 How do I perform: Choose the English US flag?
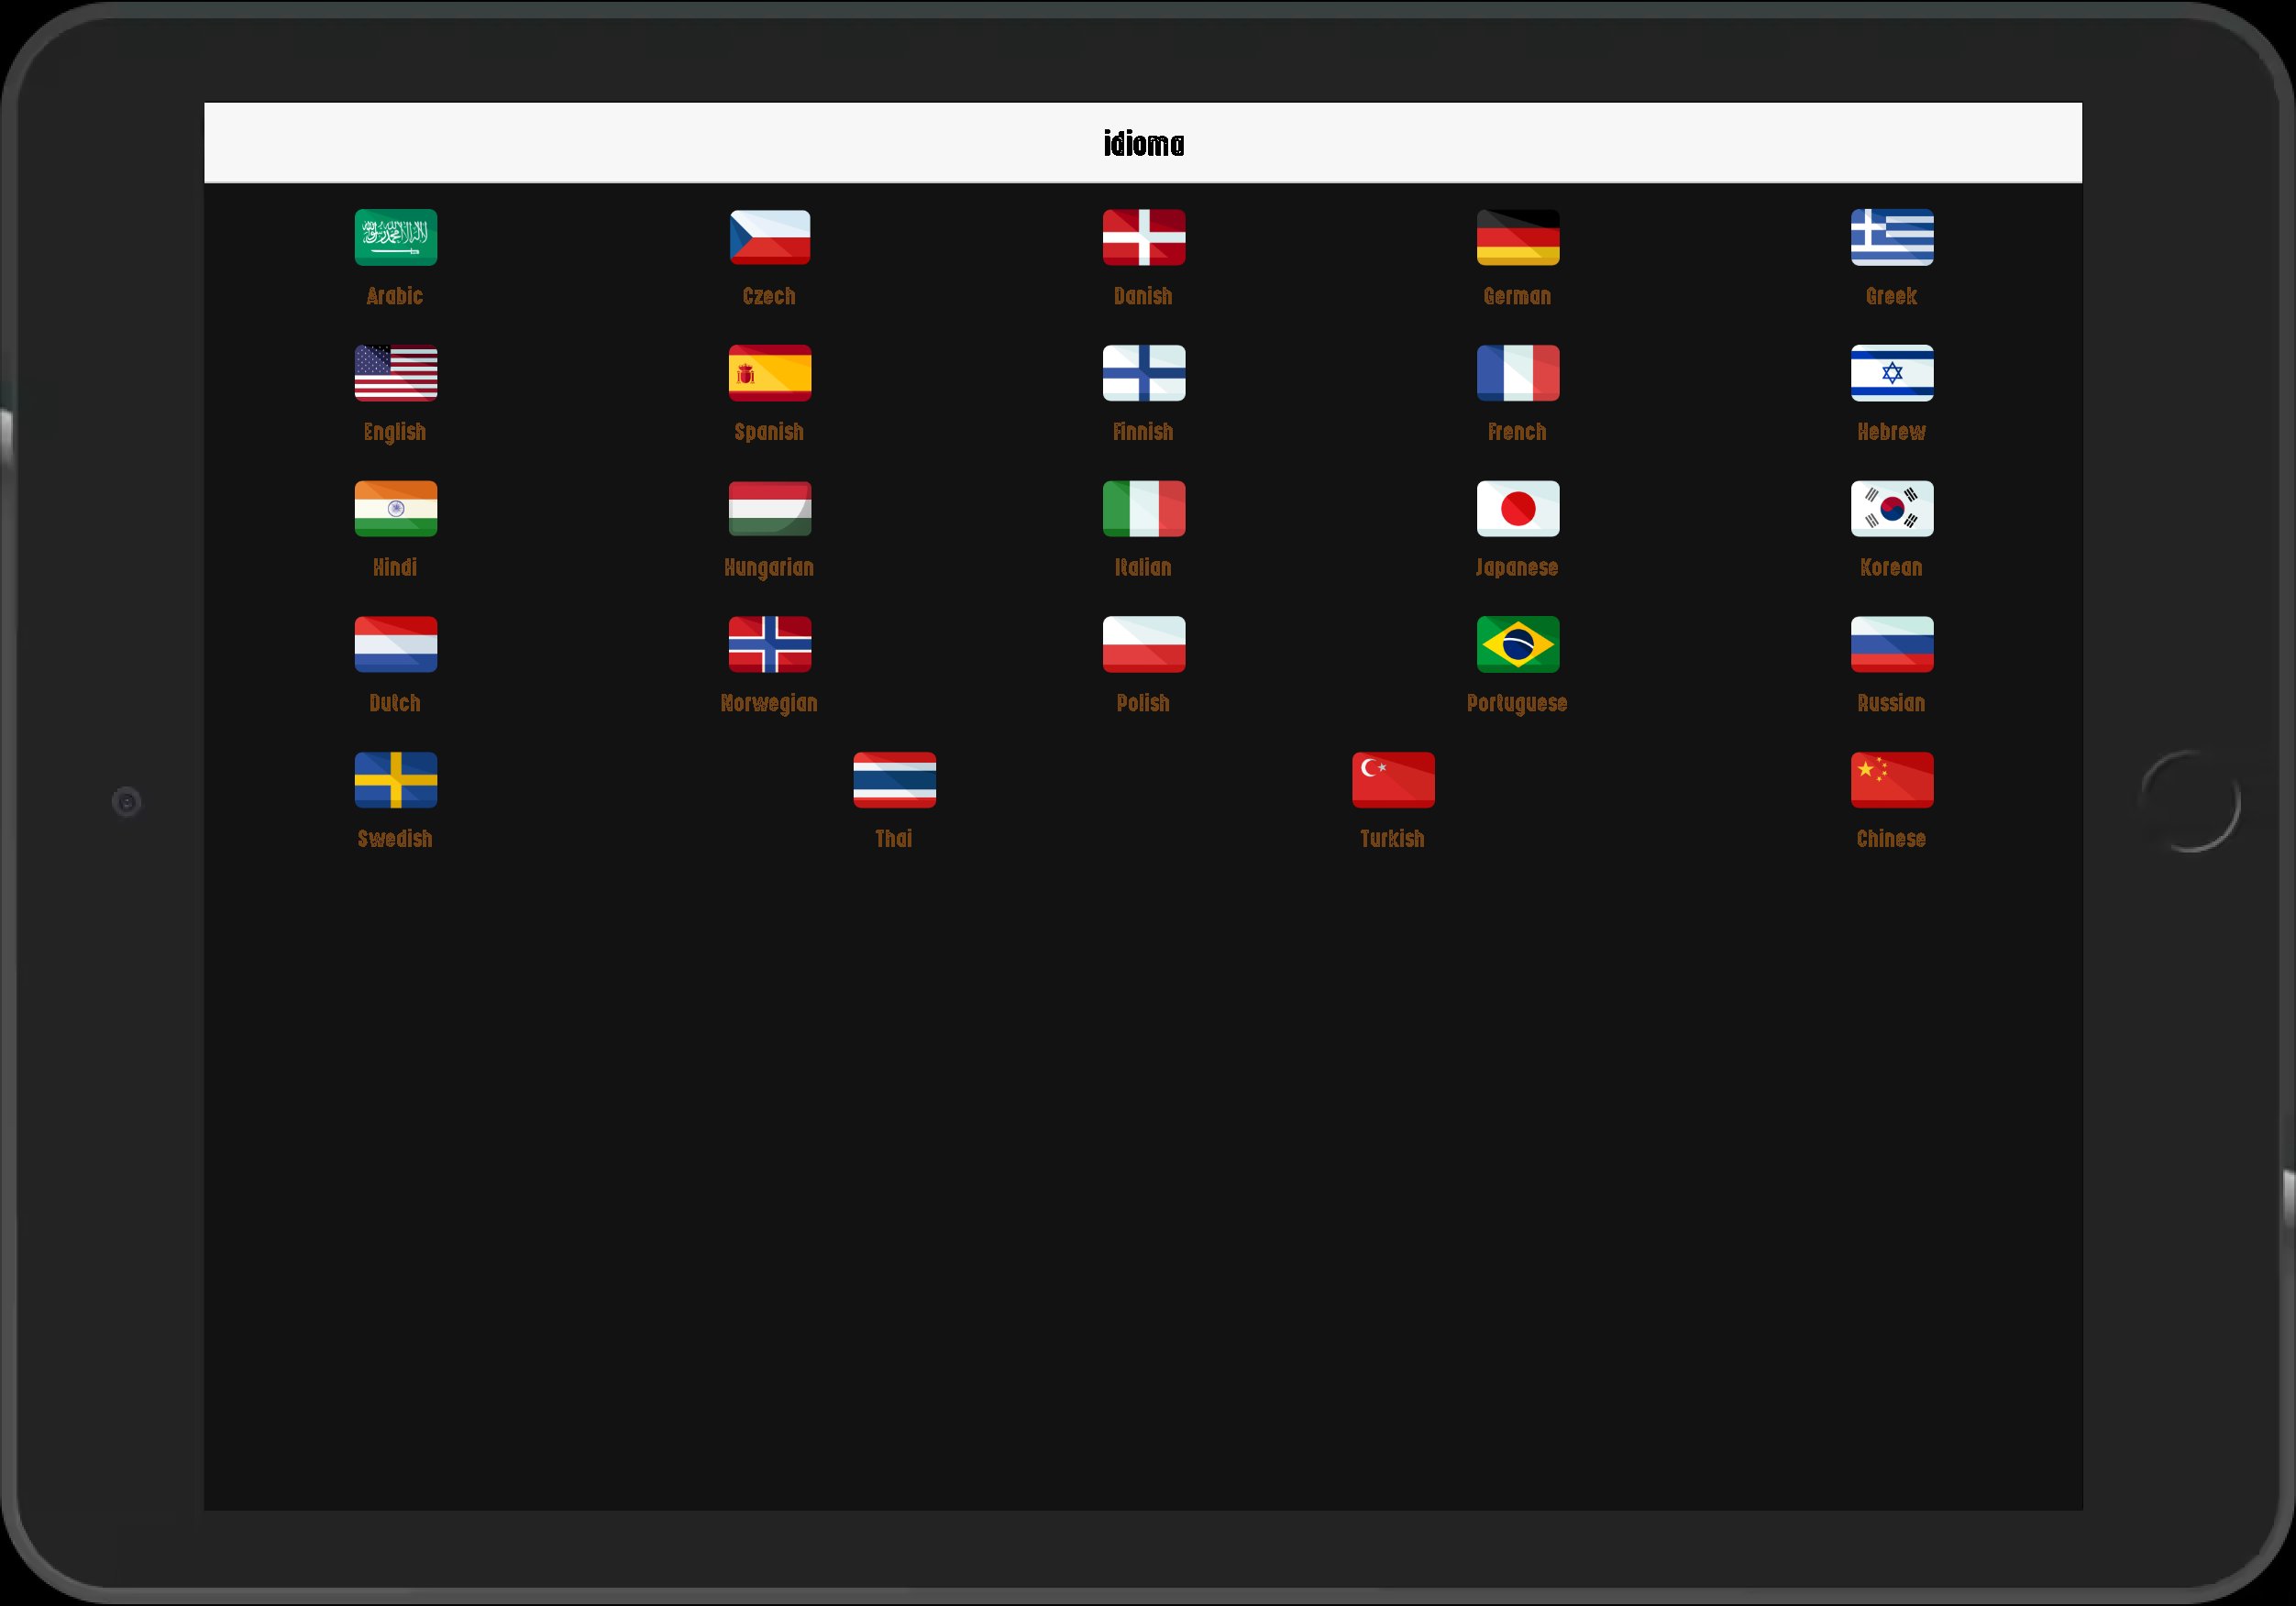(x=395, y=373)
